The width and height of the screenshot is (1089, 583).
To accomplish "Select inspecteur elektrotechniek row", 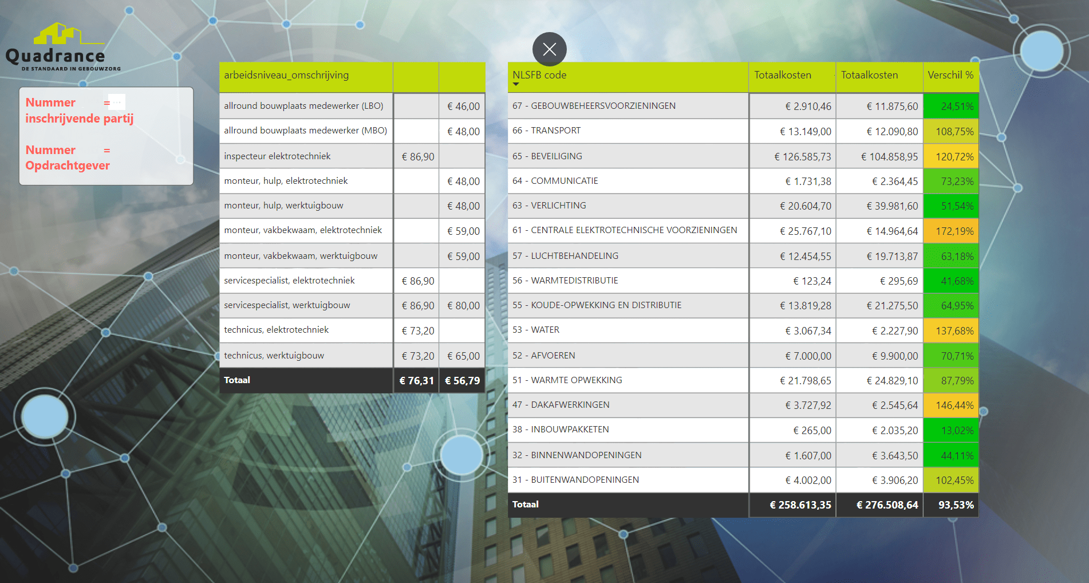I will [277, 156].
